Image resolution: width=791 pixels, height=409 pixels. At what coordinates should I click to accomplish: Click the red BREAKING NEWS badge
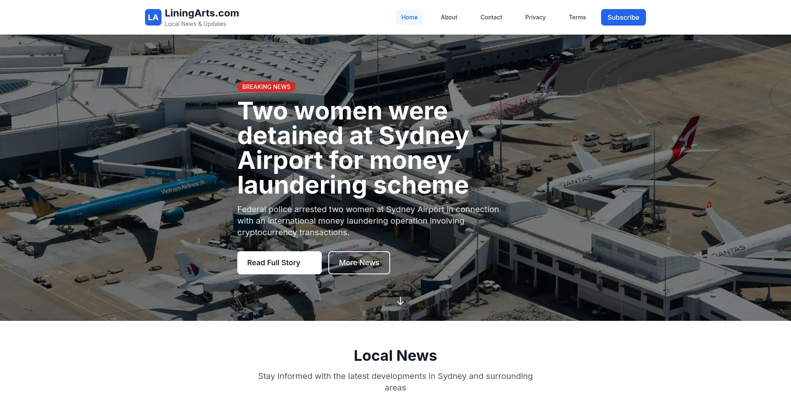pos(266,87)
